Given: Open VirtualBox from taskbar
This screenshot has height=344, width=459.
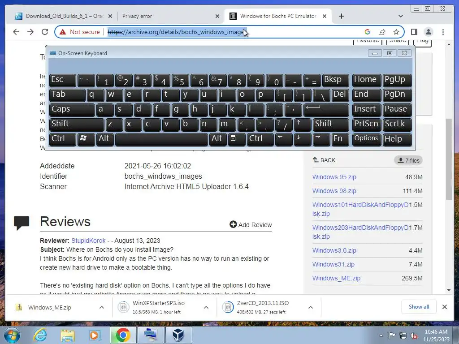Looking at the screenshot, I should point(178,335).
